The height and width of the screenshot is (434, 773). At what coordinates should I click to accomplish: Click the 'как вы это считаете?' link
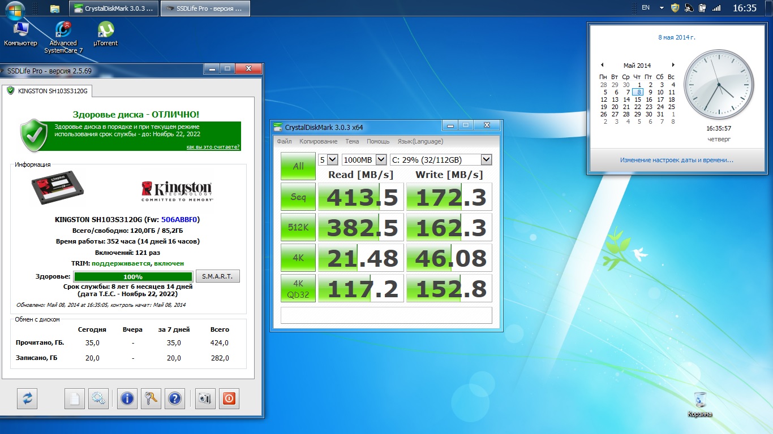coord(213,147)
